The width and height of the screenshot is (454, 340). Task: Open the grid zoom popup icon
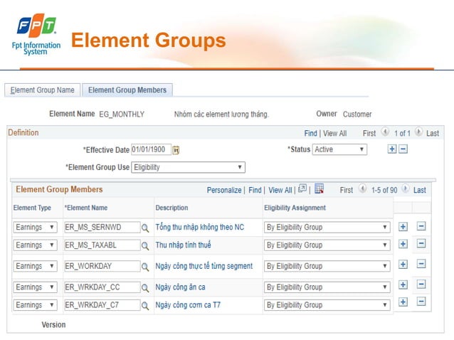pyautogui.click(x=302, y=189)
